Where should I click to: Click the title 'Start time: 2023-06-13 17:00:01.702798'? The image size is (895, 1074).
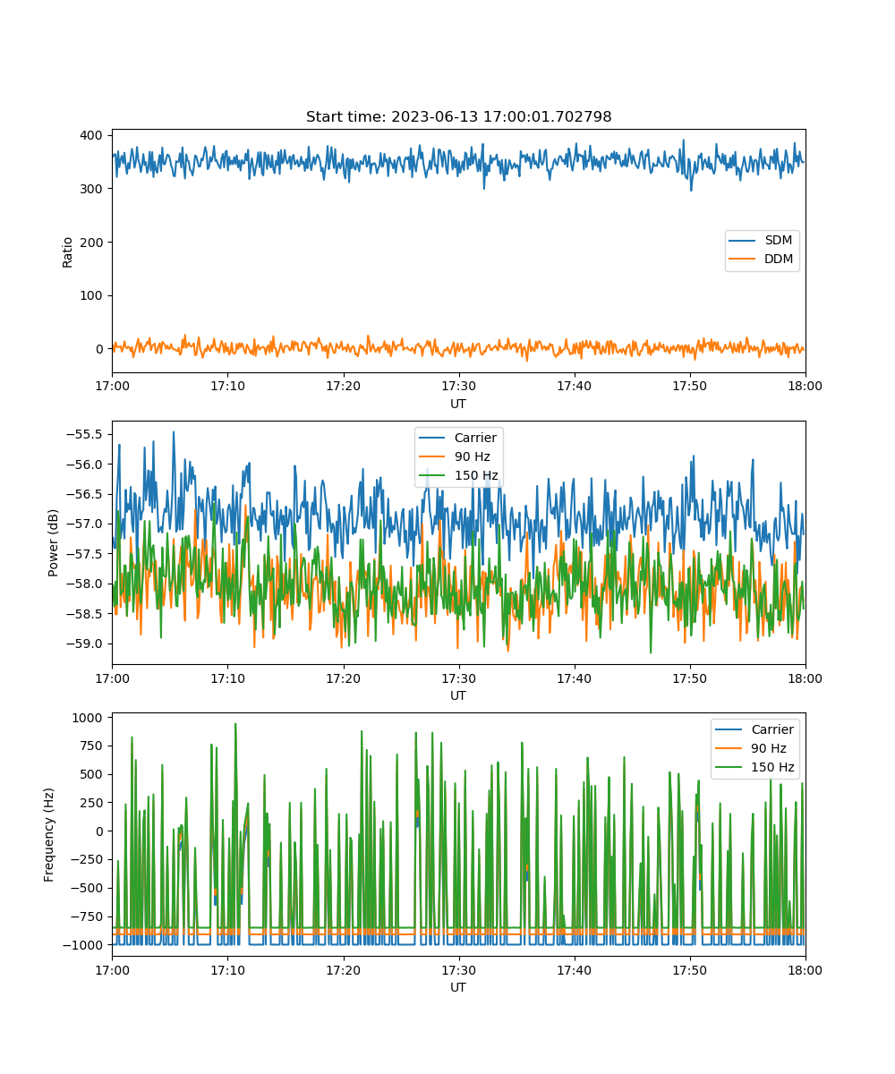tap(458, 117)
